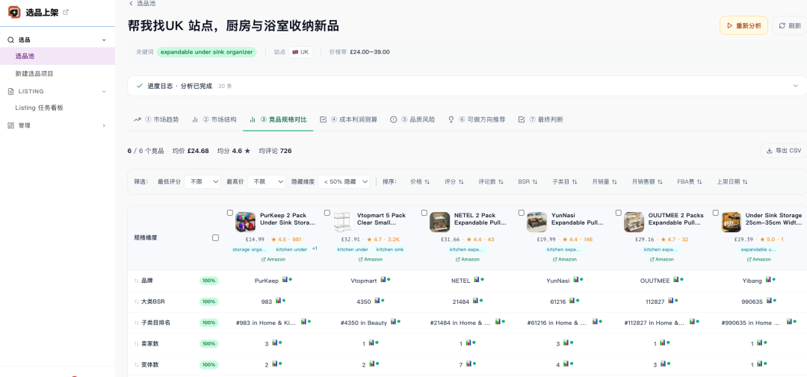Select the NETEL 2 Pack checkbox
The image size is (807, 377).
click(424, 213)
